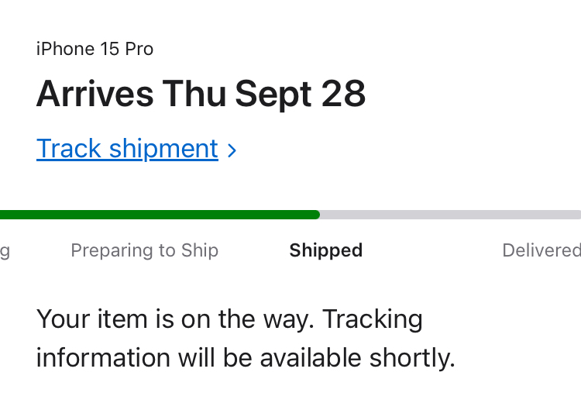
Task: Click the Track shipment link
Action: tap(127, 148)
